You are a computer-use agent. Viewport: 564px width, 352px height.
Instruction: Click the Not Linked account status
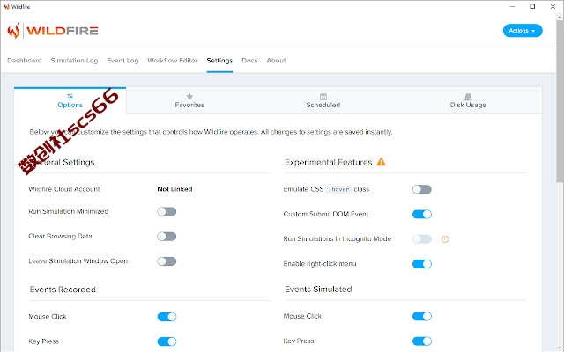[174, 189]
